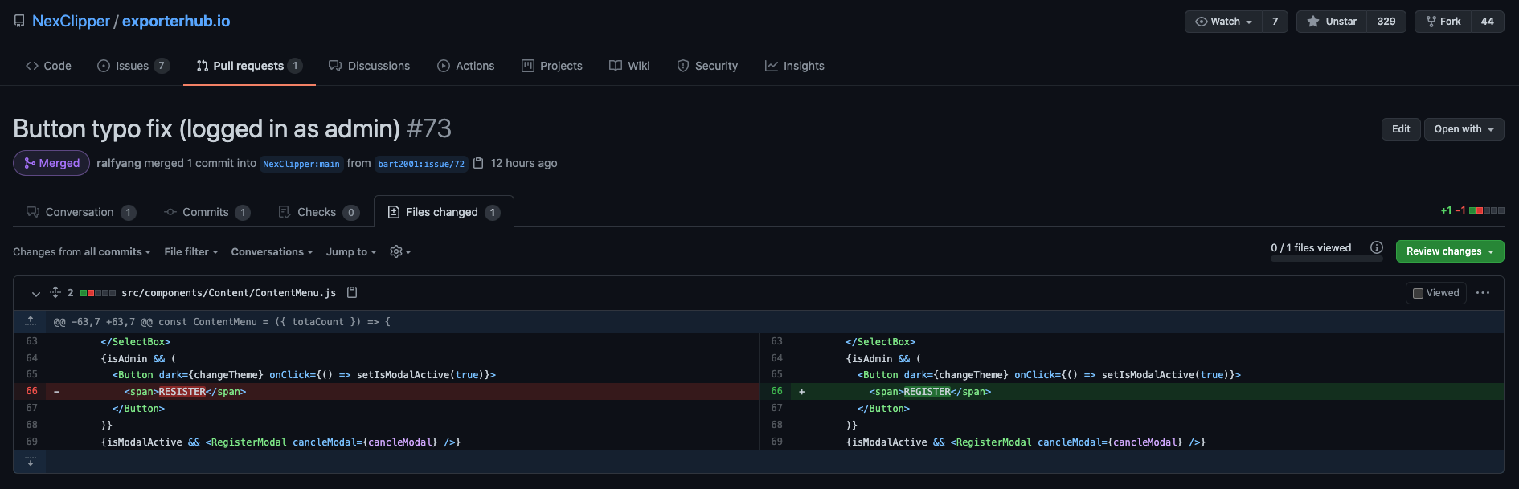Click right-side line number 66
The image size is (1519, 489).
coord(776,391)
